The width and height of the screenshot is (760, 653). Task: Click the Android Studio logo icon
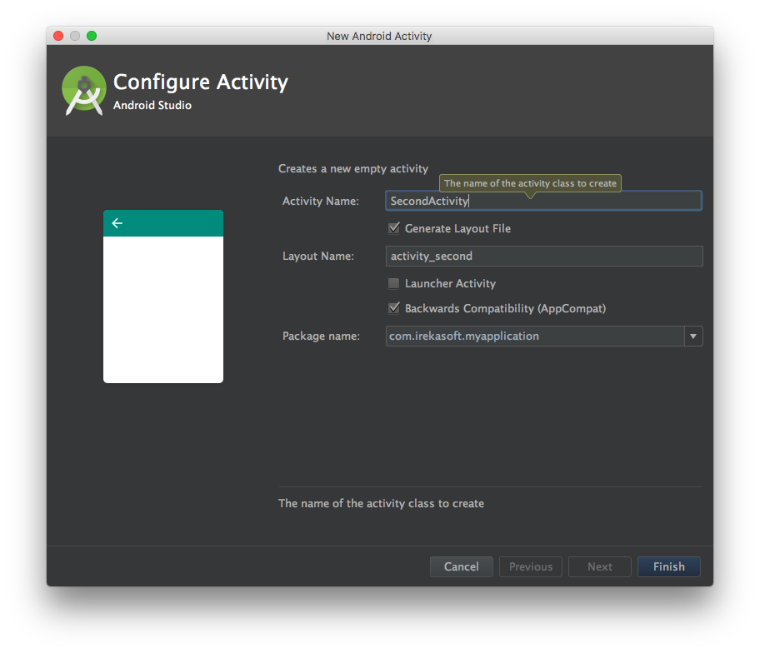tap(84, 91)
